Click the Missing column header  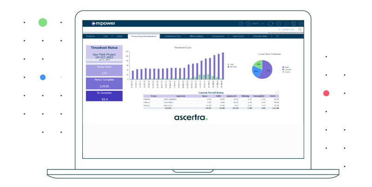246,96
